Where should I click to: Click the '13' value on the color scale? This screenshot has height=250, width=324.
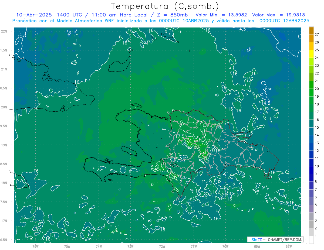pyautogui.click(x=317, y=143)
